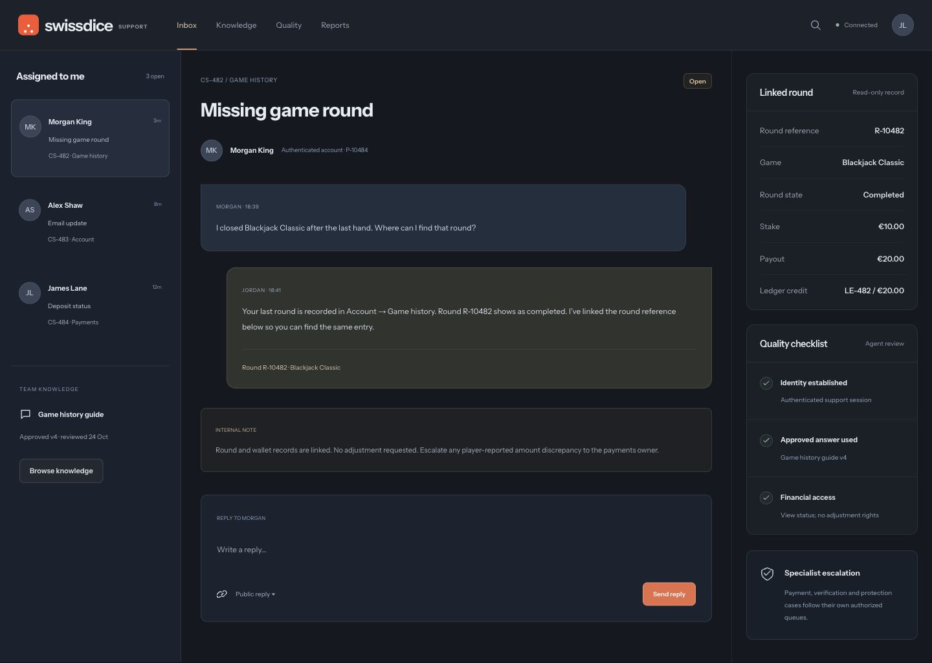The width and height of the screenshot is (932, 663).
Task: Click the Browse knowledge button
Action: point(61,471)
